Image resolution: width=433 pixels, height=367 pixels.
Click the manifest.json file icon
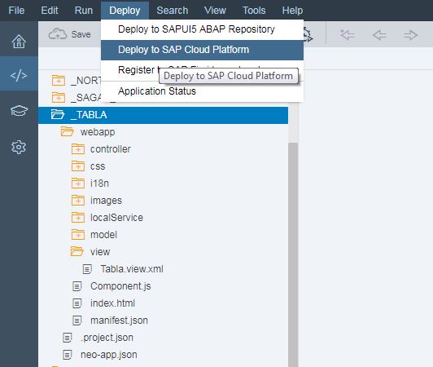pos(77,321)
